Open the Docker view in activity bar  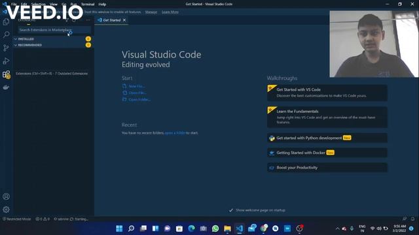[6, 87]
